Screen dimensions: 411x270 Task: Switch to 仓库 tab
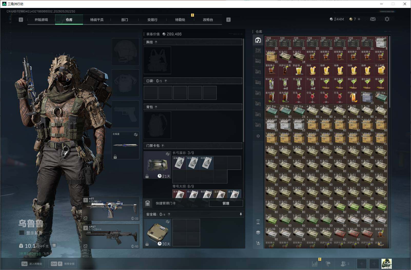coord(69,20)
